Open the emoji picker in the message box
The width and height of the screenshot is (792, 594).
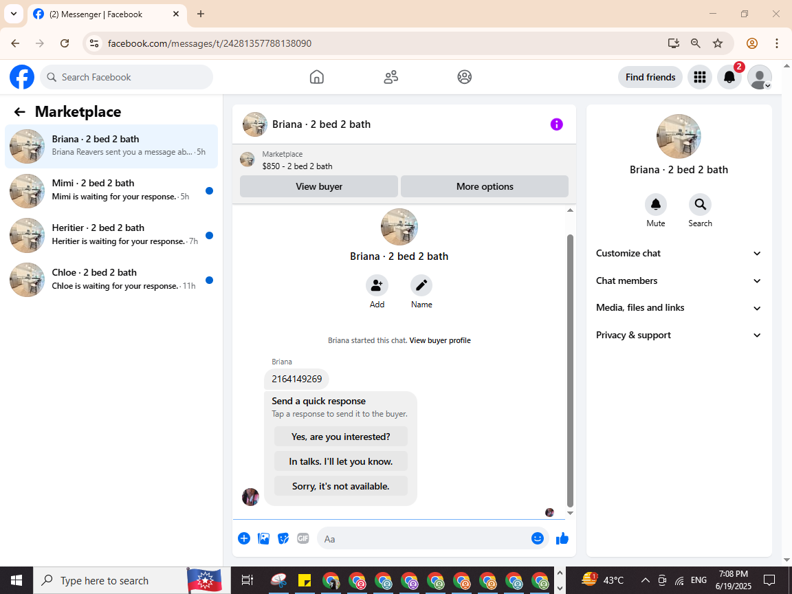(x=538, y=538)
